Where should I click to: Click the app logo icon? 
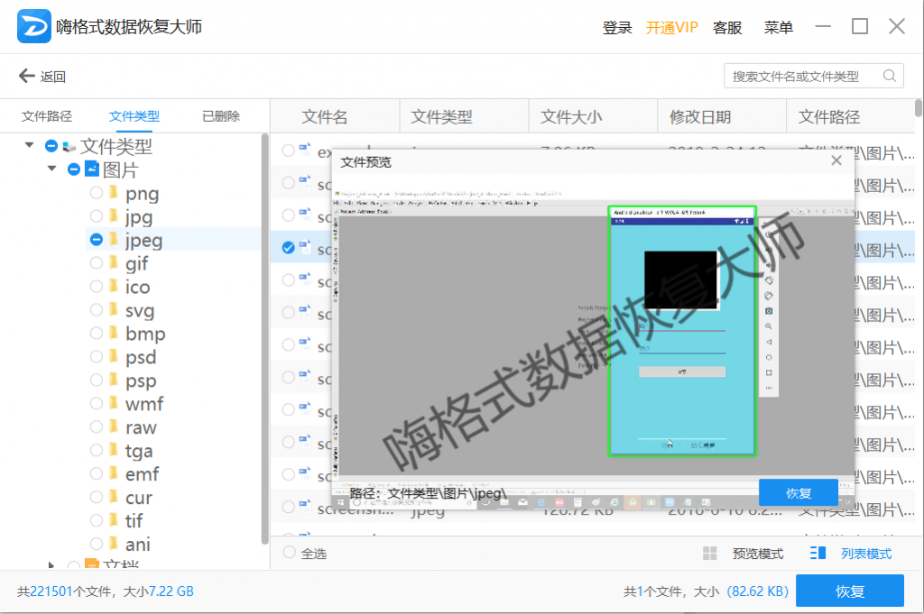point(33,26)
